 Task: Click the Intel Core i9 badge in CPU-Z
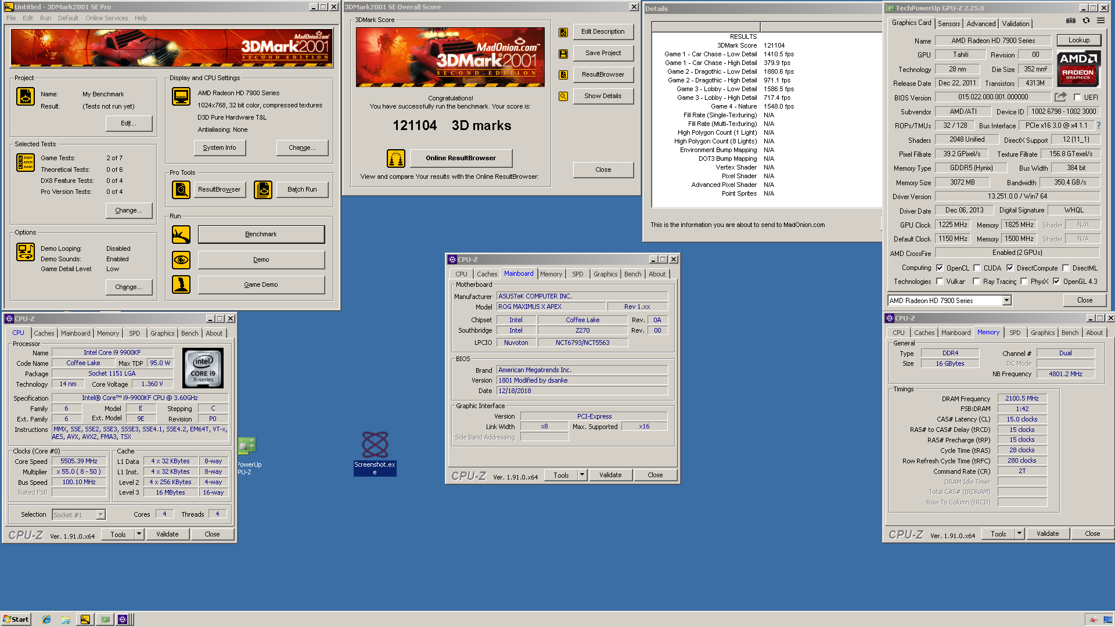tap(203, 368)
